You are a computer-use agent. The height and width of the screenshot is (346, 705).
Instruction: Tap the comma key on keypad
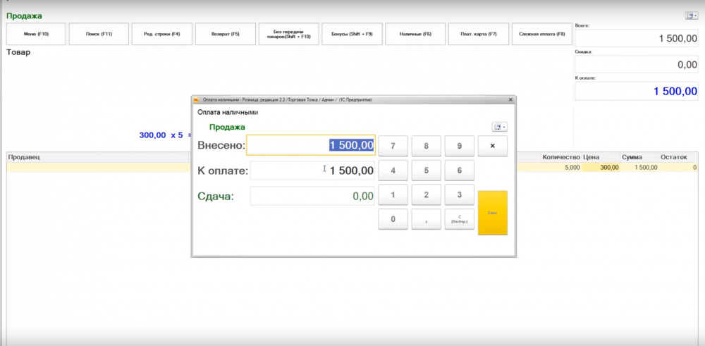427,219
